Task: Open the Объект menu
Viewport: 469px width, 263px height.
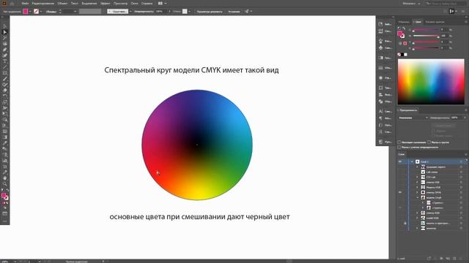Action: click(62, 3)
